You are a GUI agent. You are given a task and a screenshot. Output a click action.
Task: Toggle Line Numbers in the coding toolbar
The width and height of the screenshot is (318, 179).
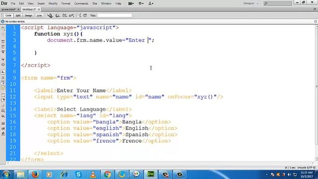point(3,72)
